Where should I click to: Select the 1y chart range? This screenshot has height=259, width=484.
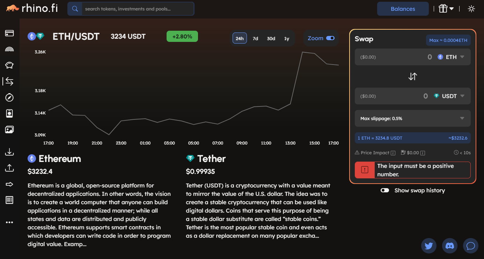(287, 38)
